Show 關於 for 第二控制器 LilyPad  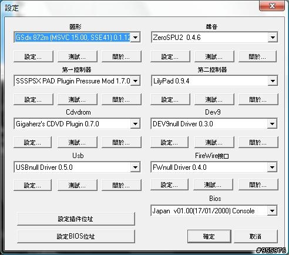point(258,99)
